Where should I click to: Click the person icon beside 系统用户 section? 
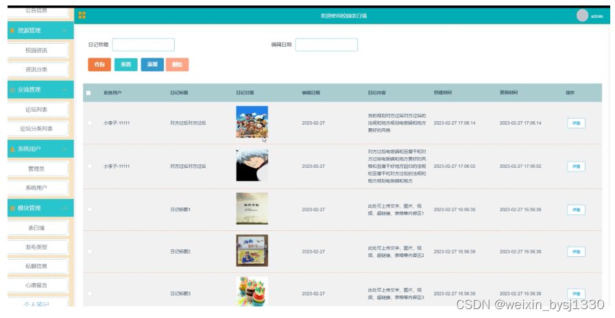point(12,149)
